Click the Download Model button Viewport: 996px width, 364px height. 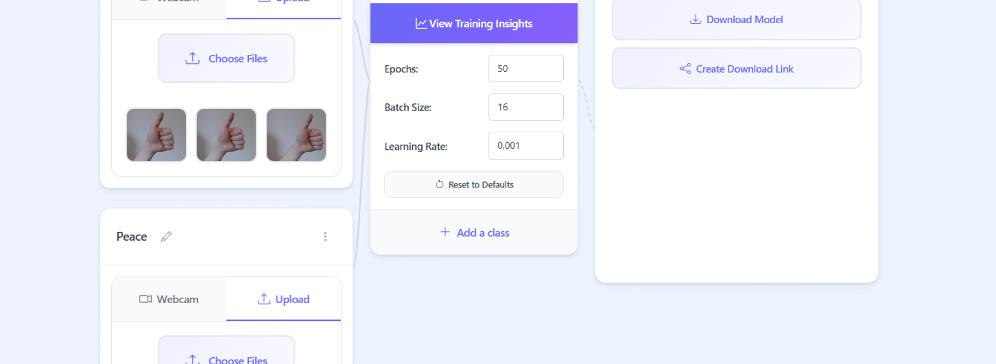click(736, 20)
